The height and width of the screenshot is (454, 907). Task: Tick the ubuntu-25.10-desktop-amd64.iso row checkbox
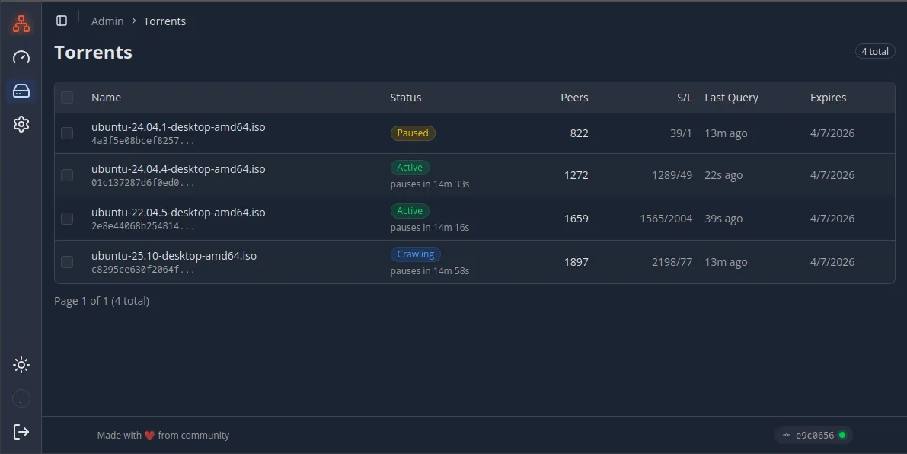(67, 262)
